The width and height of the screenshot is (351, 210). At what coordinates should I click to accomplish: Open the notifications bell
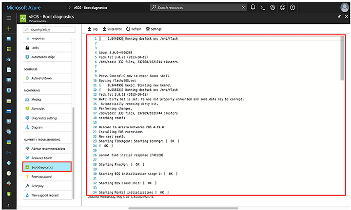[253, 7]
